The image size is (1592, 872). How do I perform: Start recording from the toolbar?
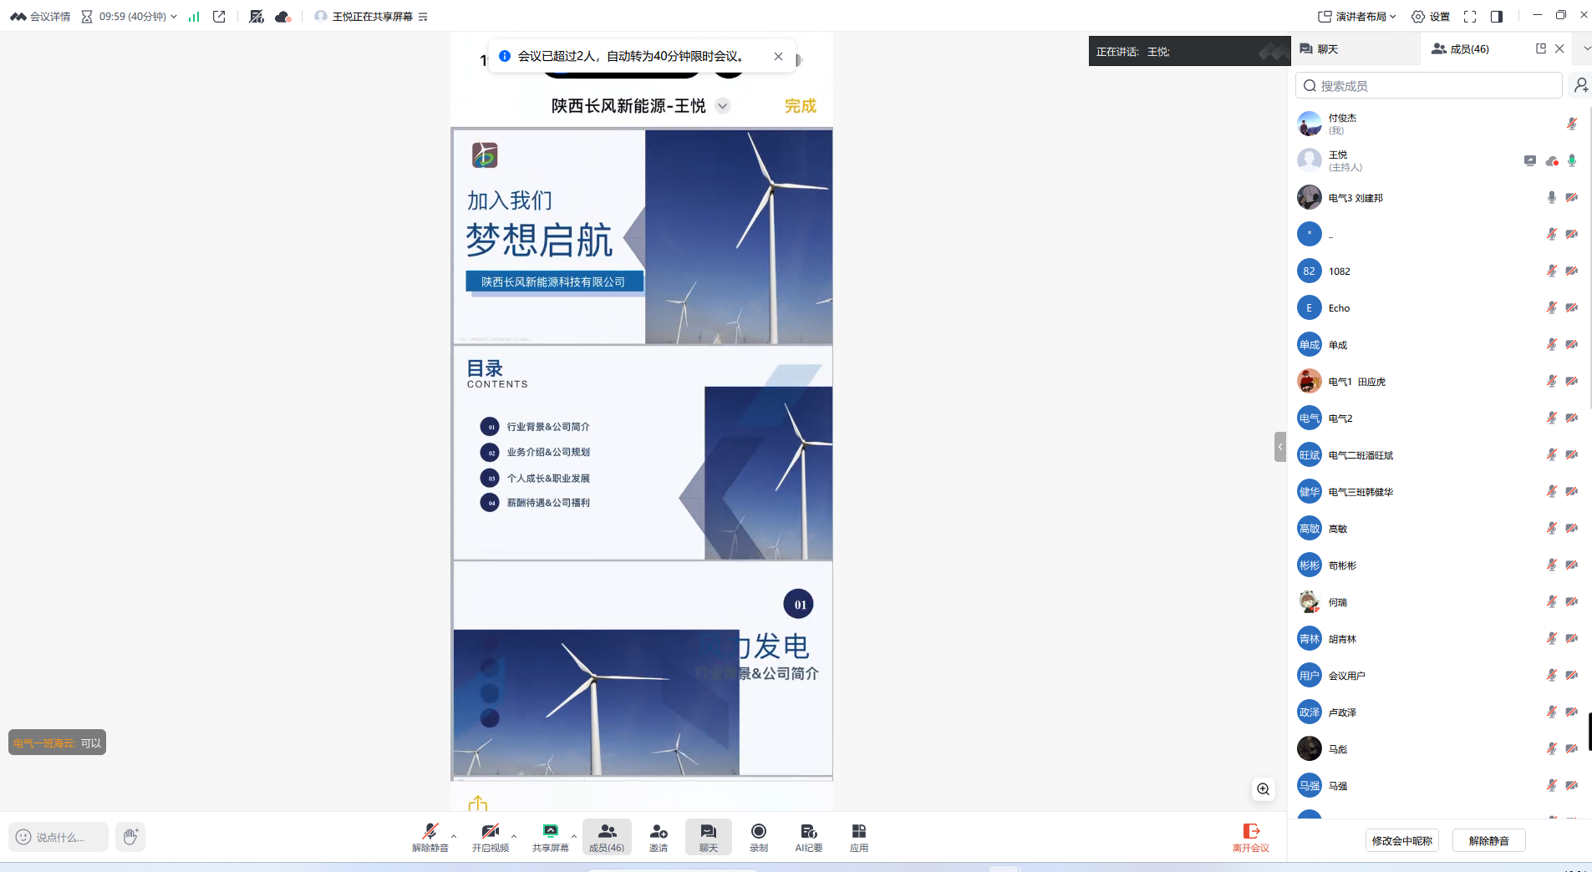pos(759,837)
